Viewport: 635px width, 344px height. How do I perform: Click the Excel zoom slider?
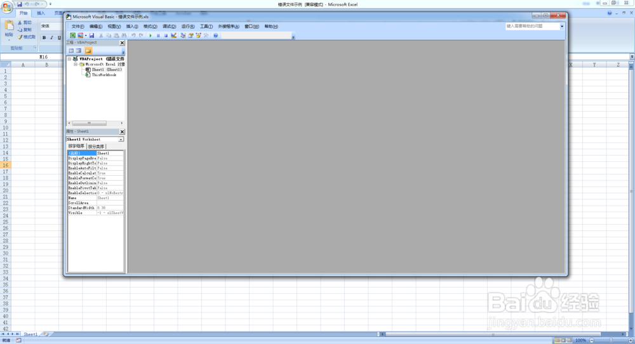[x=611, y=340]
